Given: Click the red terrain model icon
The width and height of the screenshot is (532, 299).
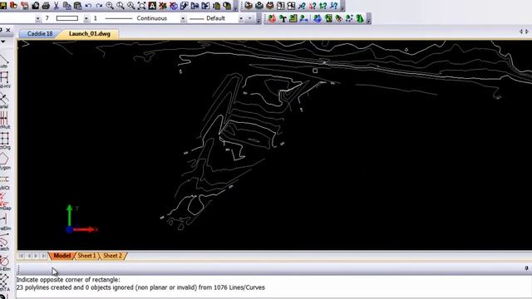Looking at the screenshot, I should pyautogui.click(x=272, y=18).
